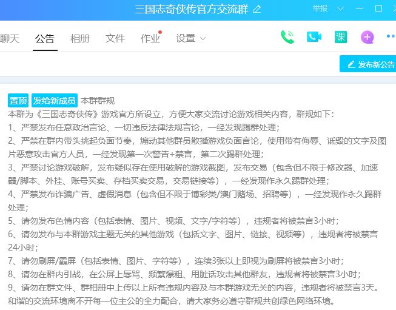Click closing line '和谐的交流环境离不开'
This screenshot has height=310, width=396.
pos(172,301)
